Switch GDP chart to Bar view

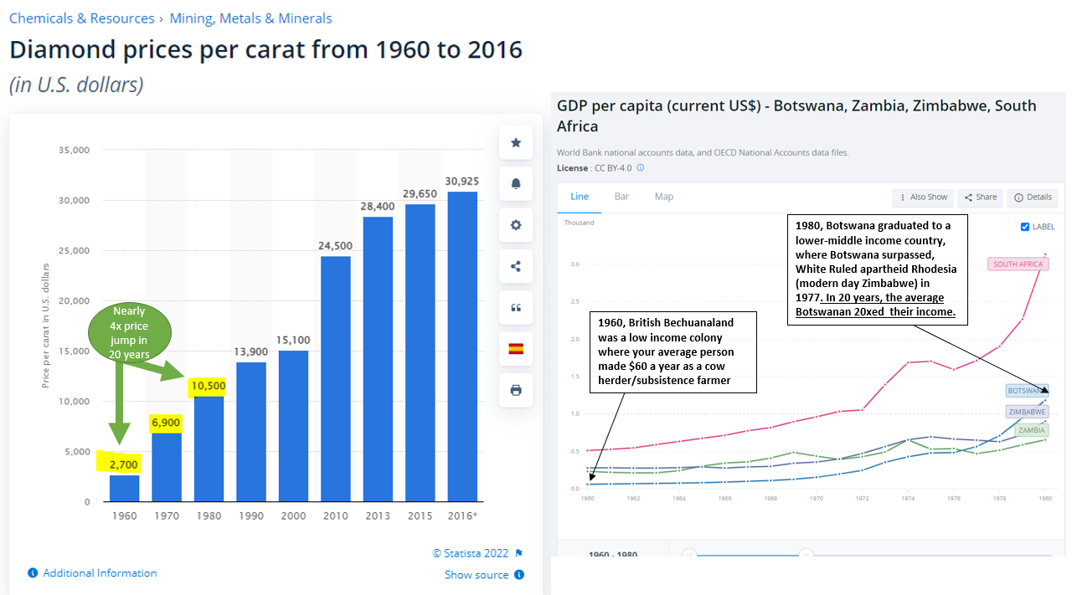tap(621, 196)
